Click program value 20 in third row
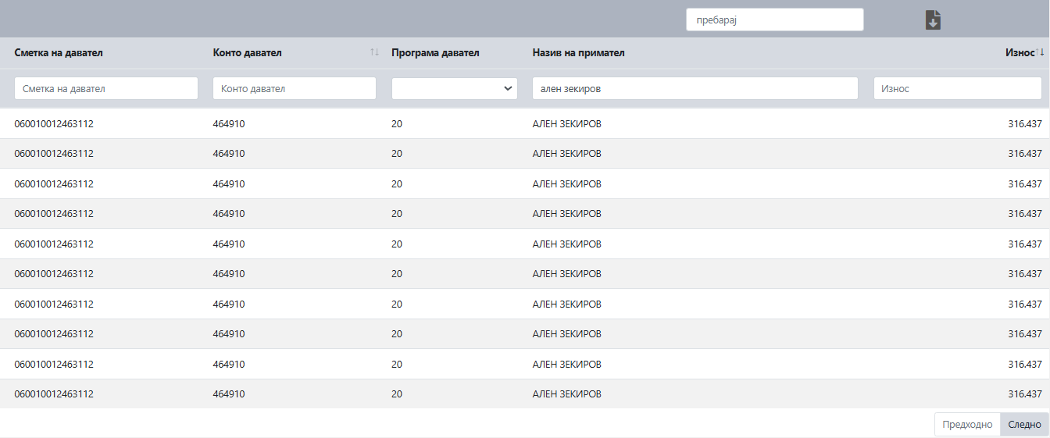 (397, 183)
